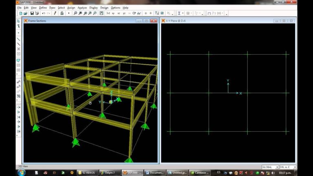
Task: Open the 02 VIDEOS taskbar folder
Action: pos(87,173)
